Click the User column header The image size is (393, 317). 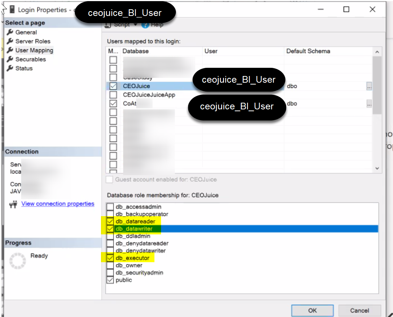(243, 51)
